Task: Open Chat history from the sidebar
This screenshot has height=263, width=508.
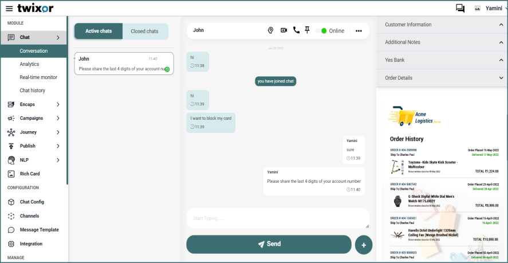Action: [32, 91]
